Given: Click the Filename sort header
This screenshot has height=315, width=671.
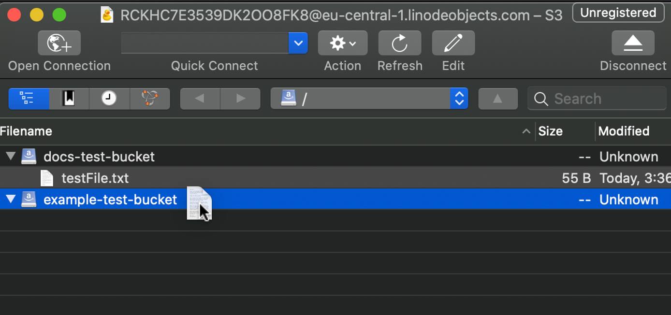Looking at the screenshot, I should [26, 131].
